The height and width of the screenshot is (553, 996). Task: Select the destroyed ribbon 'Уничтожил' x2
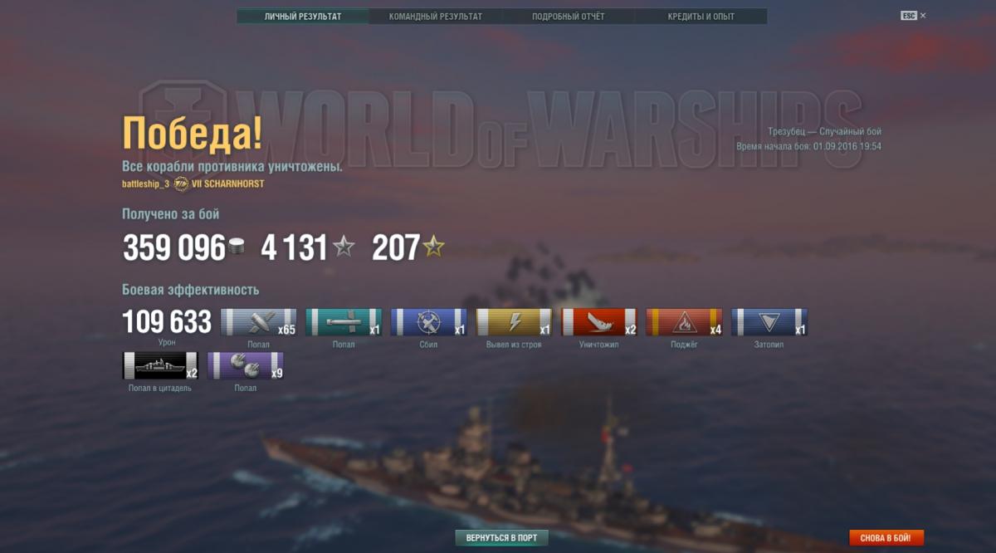pyautogui.click(x=598, y=322)
